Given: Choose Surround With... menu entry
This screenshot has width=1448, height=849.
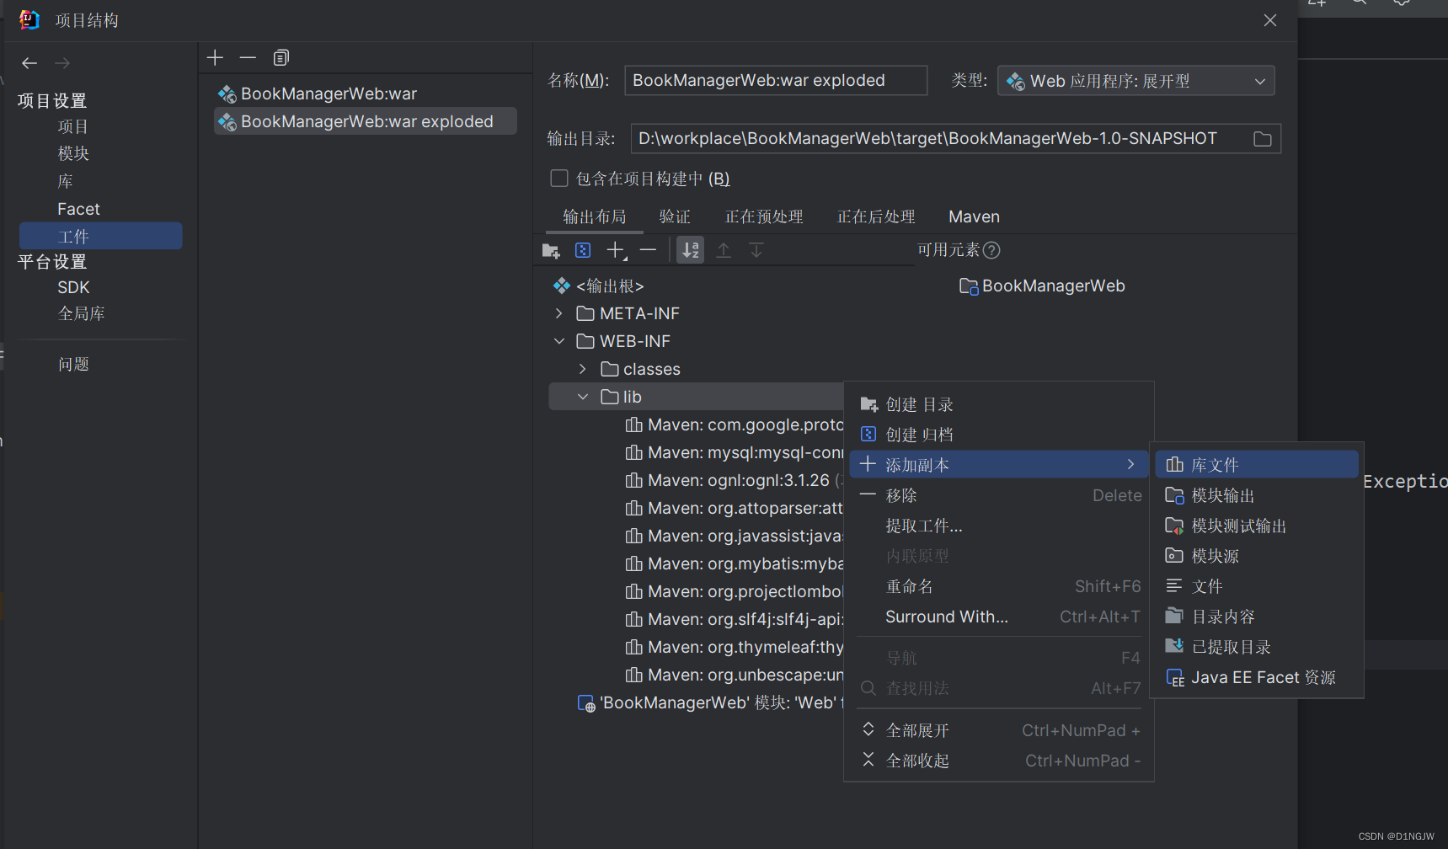Looking at the screenshot, I should click(999, 617).
